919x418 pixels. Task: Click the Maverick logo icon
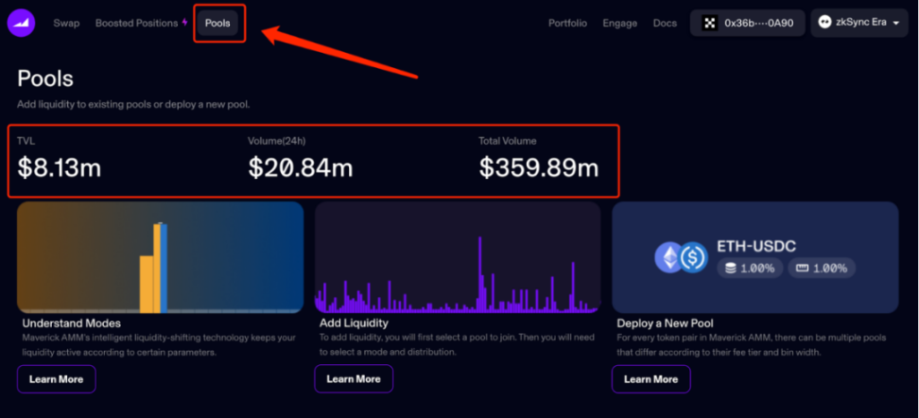point(21,23)
